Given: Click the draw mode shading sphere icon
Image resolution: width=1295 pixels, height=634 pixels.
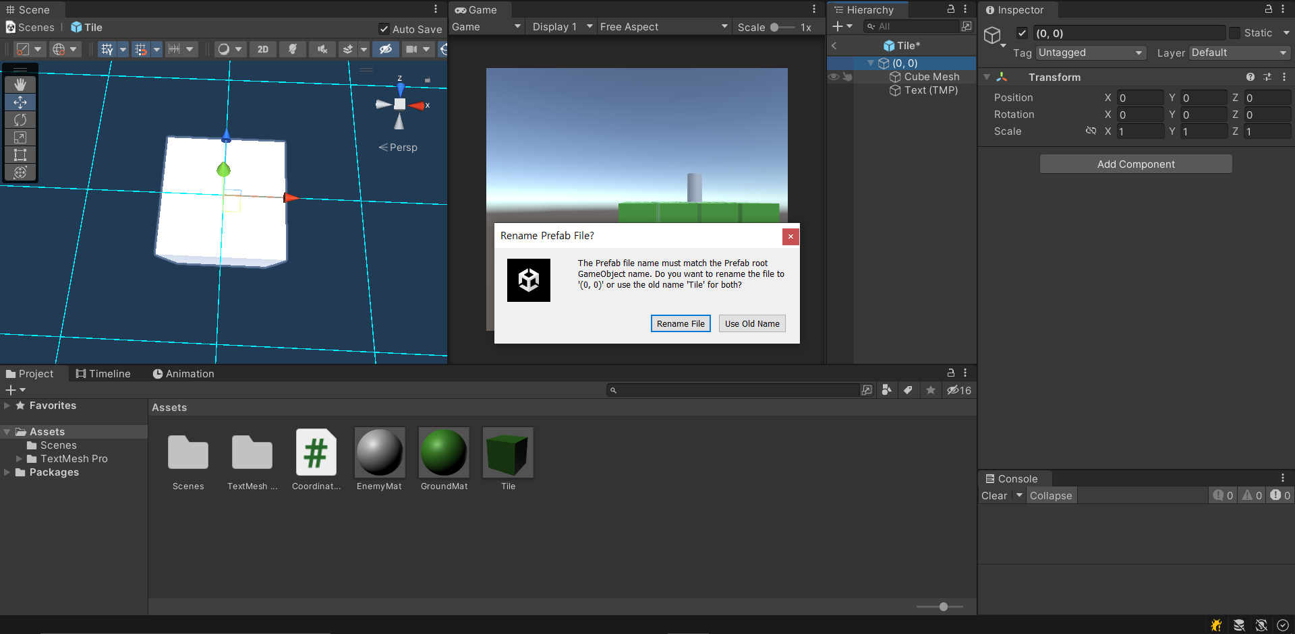Looking at the screenshot, I should [224, 49].
